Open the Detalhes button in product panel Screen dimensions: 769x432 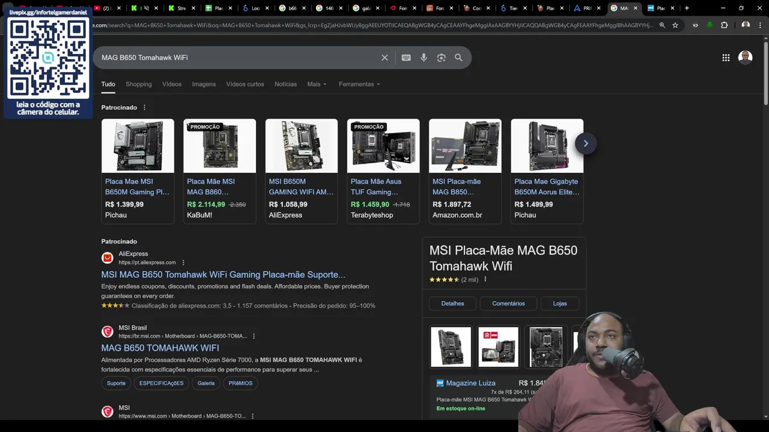pos(452,304)
